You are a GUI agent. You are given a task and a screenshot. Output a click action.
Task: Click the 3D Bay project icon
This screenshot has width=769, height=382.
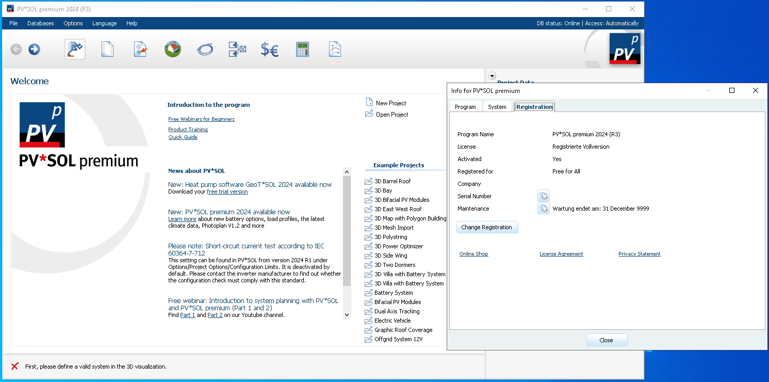pos(368,190)
